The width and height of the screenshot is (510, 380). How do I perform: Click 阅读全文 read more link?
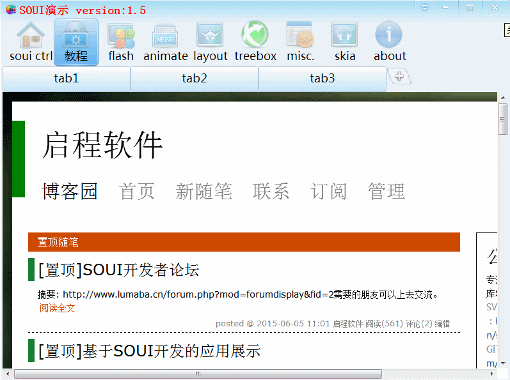coord(57,308)
